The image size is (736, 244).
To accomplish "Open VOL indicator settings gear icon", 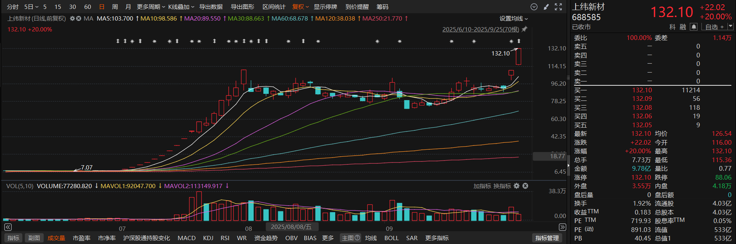I will pos(517,186).
